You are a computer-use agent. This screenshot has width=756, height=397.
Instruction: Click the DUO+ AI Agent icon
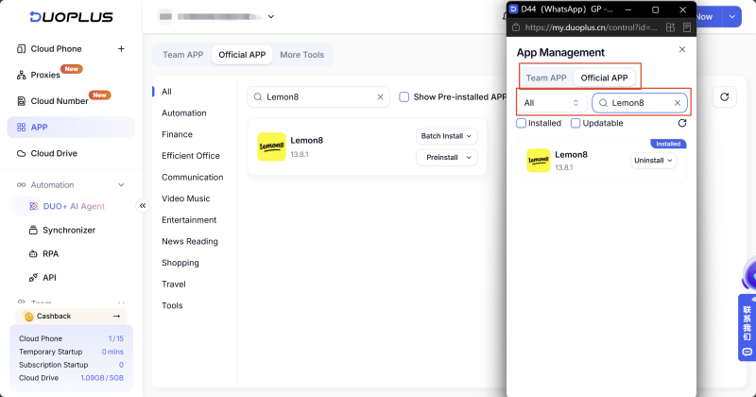point(33,206)
